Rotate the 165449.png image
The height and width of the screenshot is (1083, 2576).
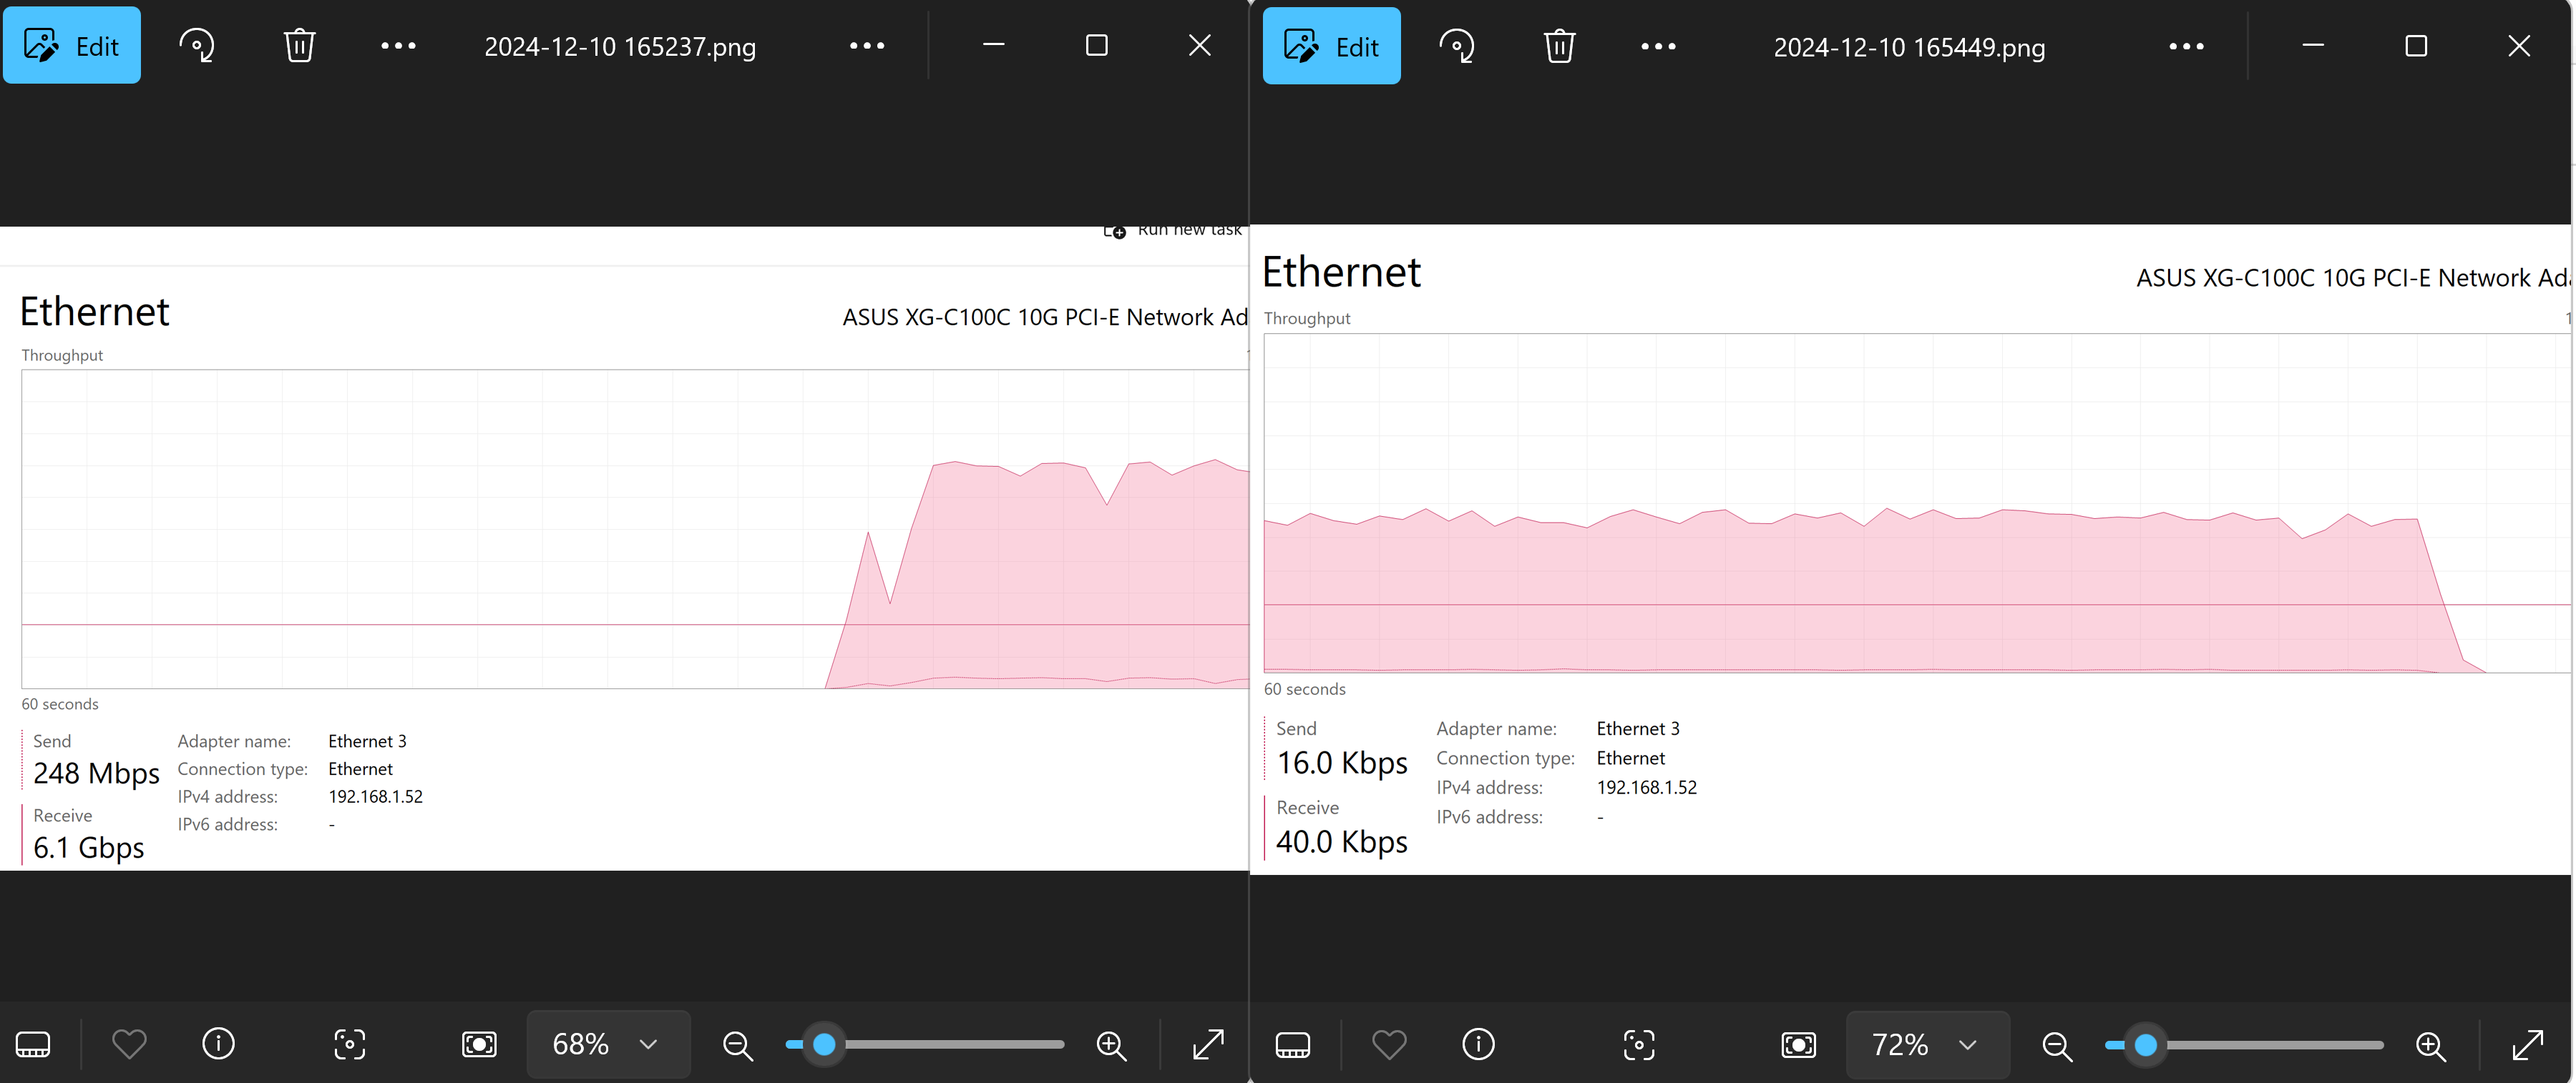(x=1456, y=47)
